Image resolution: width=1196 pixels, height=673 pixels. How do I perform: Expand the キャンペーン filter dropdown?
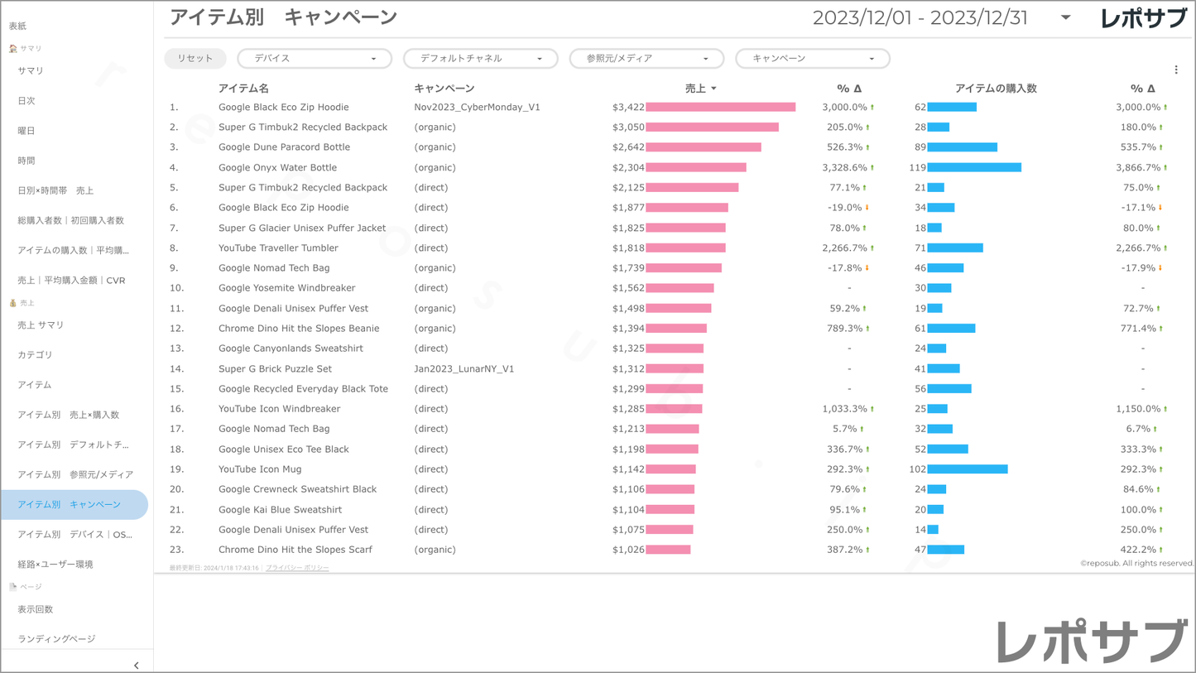(812, 59)
